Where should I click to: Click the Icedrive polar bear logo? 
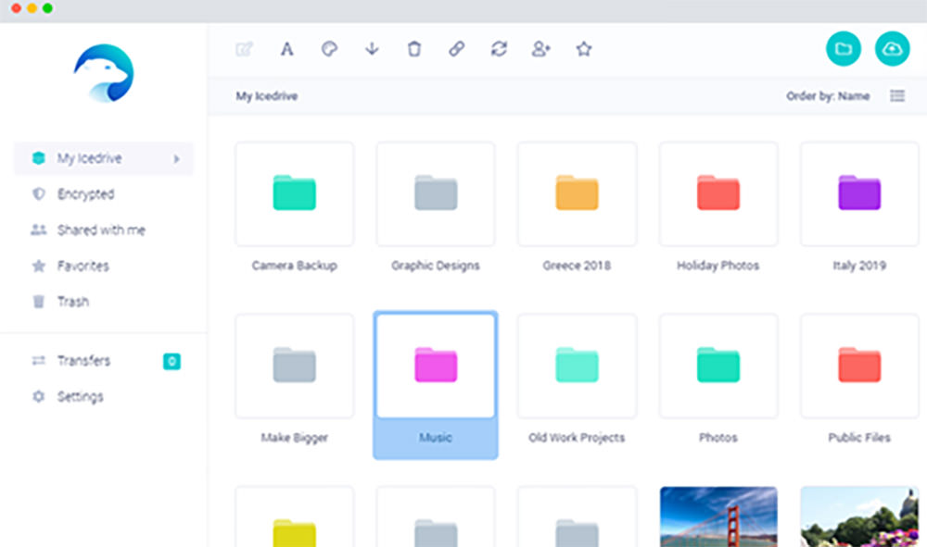[104, 73]
